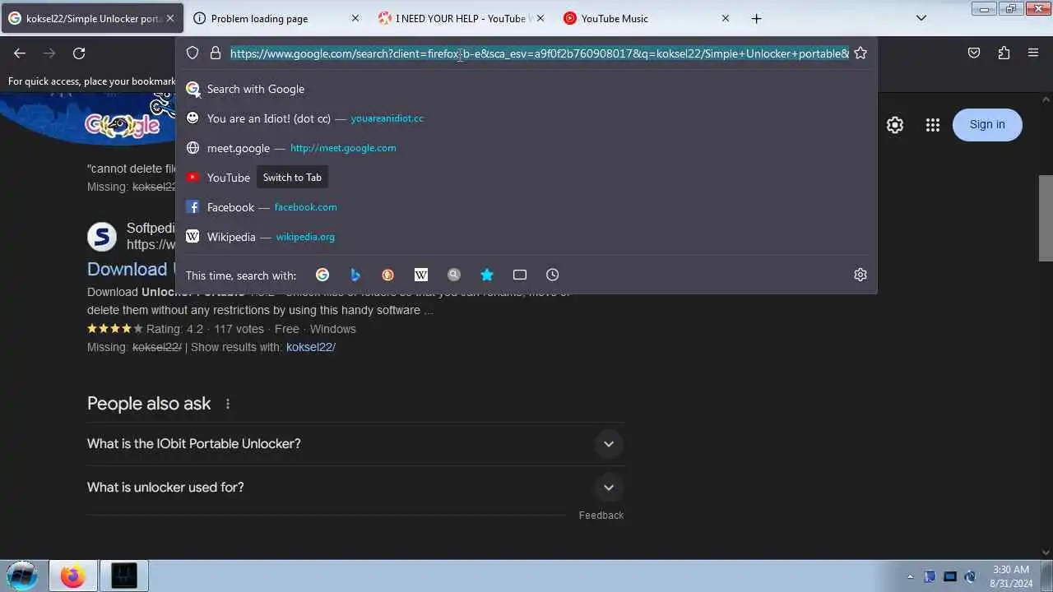Select Search with Google suggestion
This screenshot has height=592, width=1053.
[x=526, y=89]
